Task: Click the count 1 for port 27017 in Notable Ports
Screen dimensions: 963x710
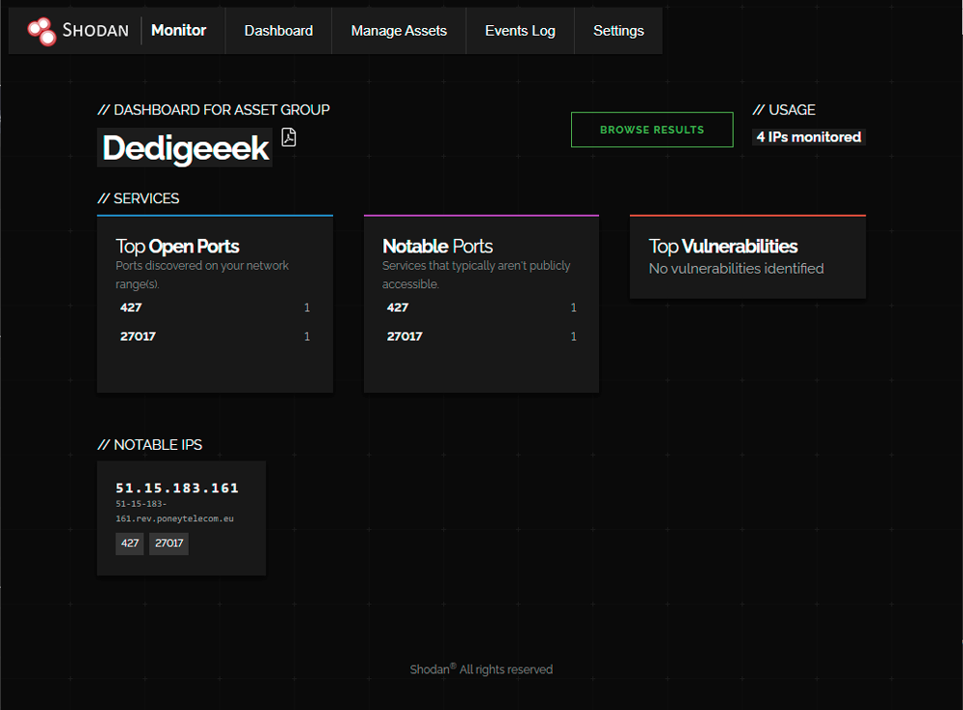Action: click(574, 336)
